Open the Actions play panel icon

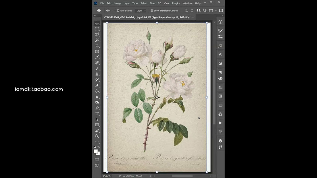point(220,123)
